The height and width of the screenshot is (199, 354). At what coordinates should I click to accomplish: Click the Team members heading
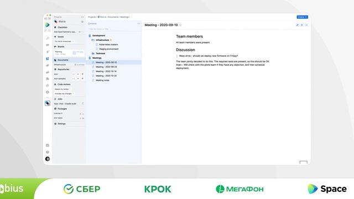(189, 36)
